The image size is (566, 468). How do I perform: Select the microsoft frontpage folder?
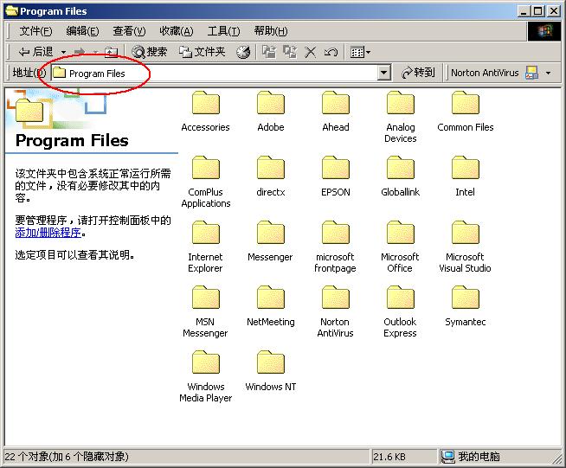pyautogui.click(x=335, y=247)
